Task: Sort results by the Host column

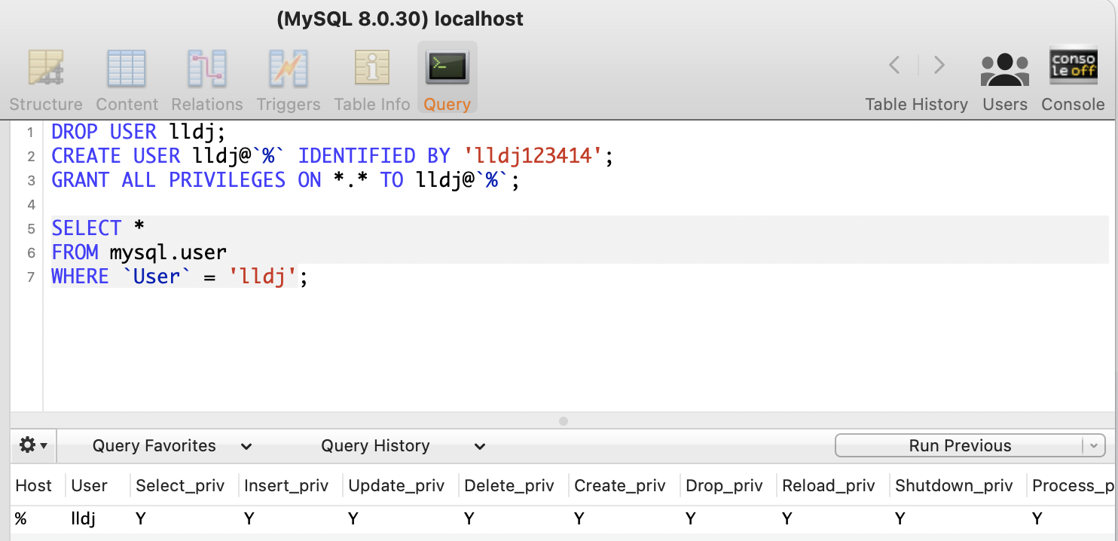Action: point(33,485)
